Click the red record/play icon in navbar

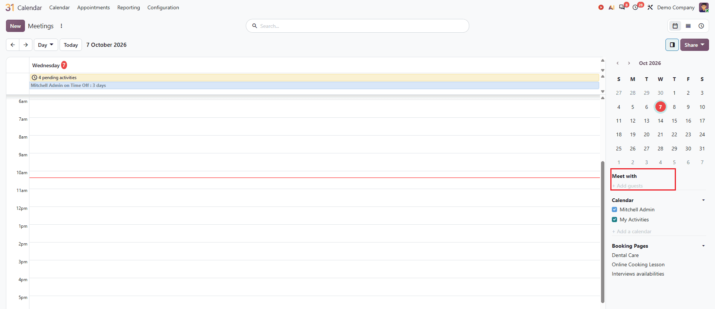pyautogui.click(x=601, y=7)
